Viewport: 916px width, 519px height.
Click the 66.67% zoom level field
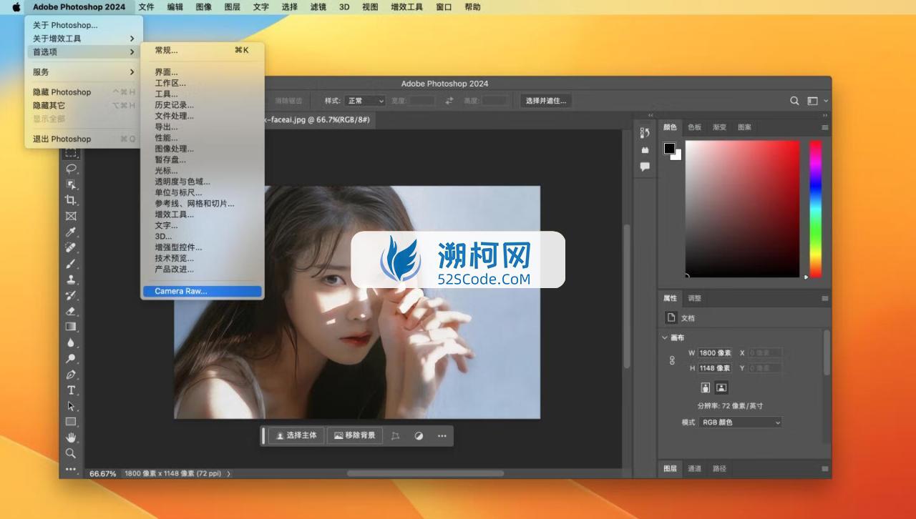click(x=102, y=473)
